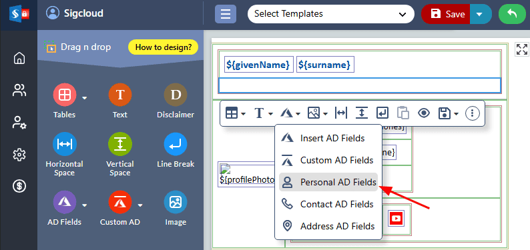Open the AD fields menu in toolbar
Image resolution: width=530 pixels, height=250 pixels.
click(x=290, y=113)
